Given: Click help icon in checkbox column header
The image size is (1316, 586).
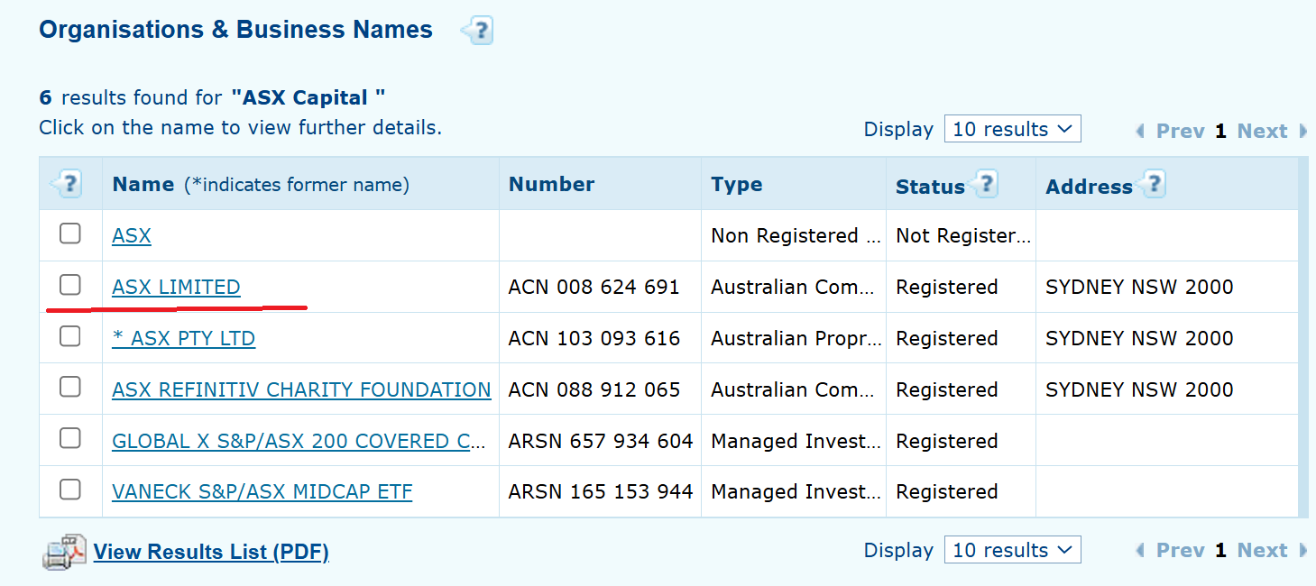Looking at the screenshot, I should pos(67,185).
